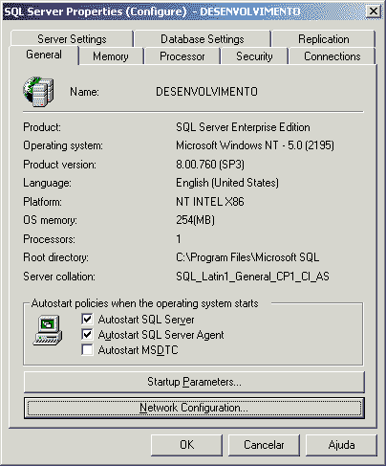Image resolution: width=386 pixels, height=466 pixels.
Task: Switch to the Security tab
Action: [x=254, y=56]
